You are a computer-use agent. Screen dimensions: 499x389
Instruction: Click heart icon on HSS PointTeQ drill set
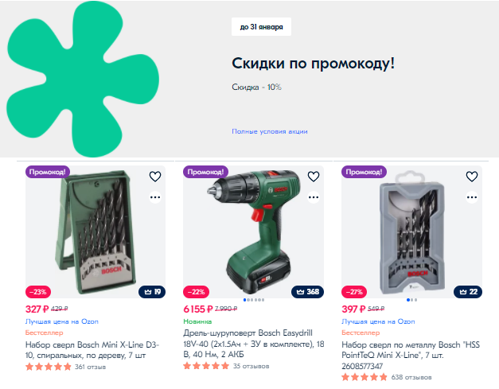coord(472,177)
